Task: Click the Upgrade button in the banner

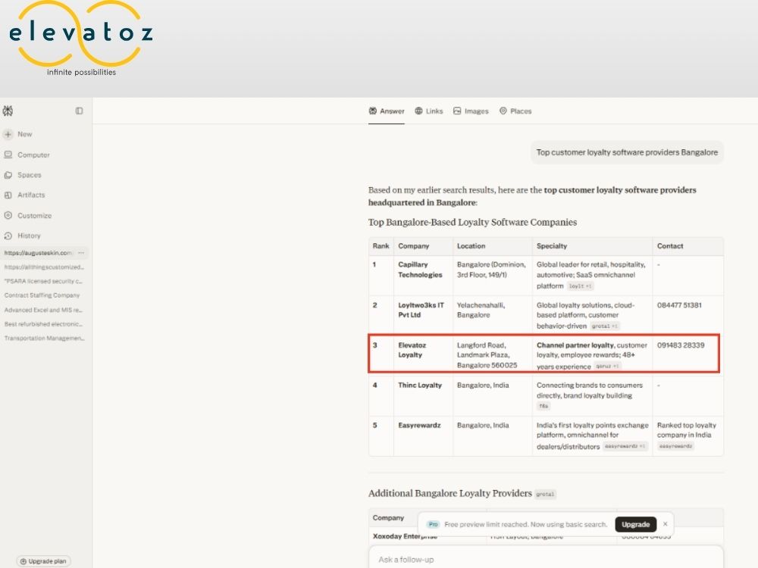Action: click(635, 524)
